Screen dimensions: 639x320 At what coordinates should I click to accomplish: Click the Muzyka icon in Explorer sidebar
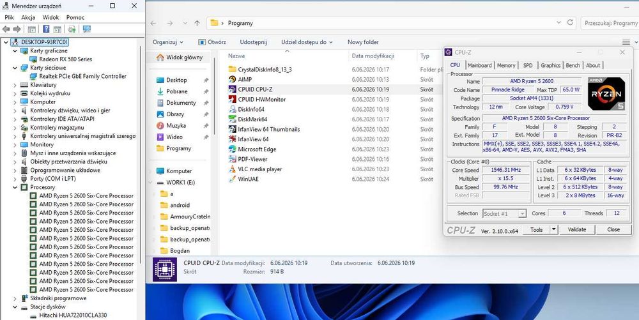[x=160, y=126]
